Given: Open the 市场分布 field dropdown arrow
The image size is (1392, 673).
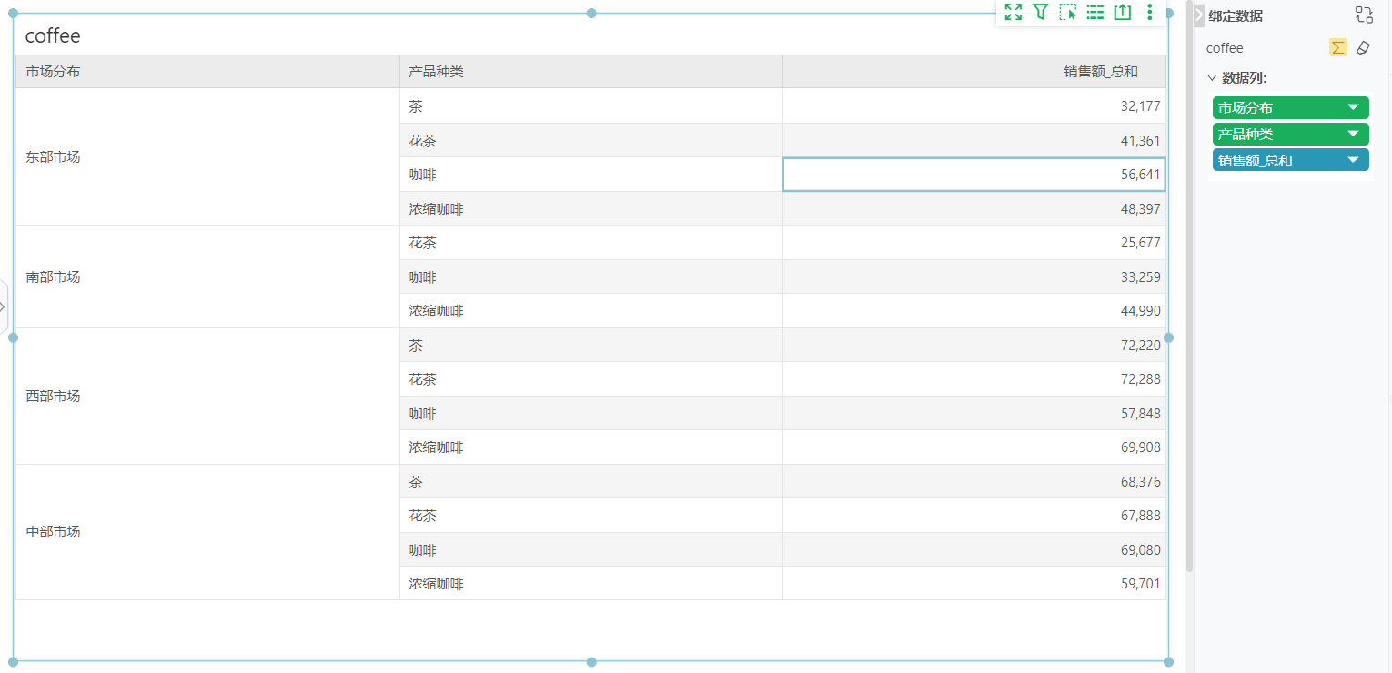Looking at the screenshot, I should pos(1353,107).
